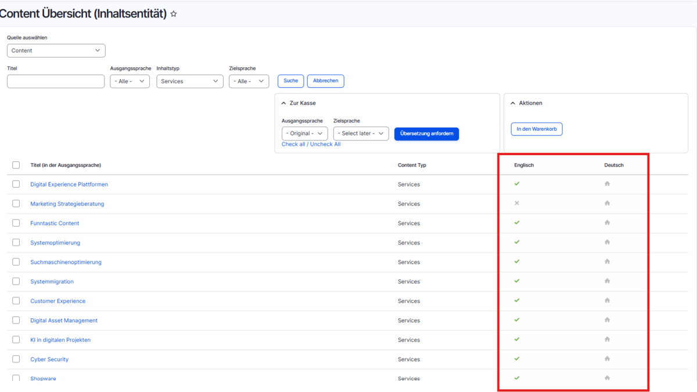Click English checkmark for Systemmigration row
Viewport: 697px width, 392px height.
(x=517, y=281)
